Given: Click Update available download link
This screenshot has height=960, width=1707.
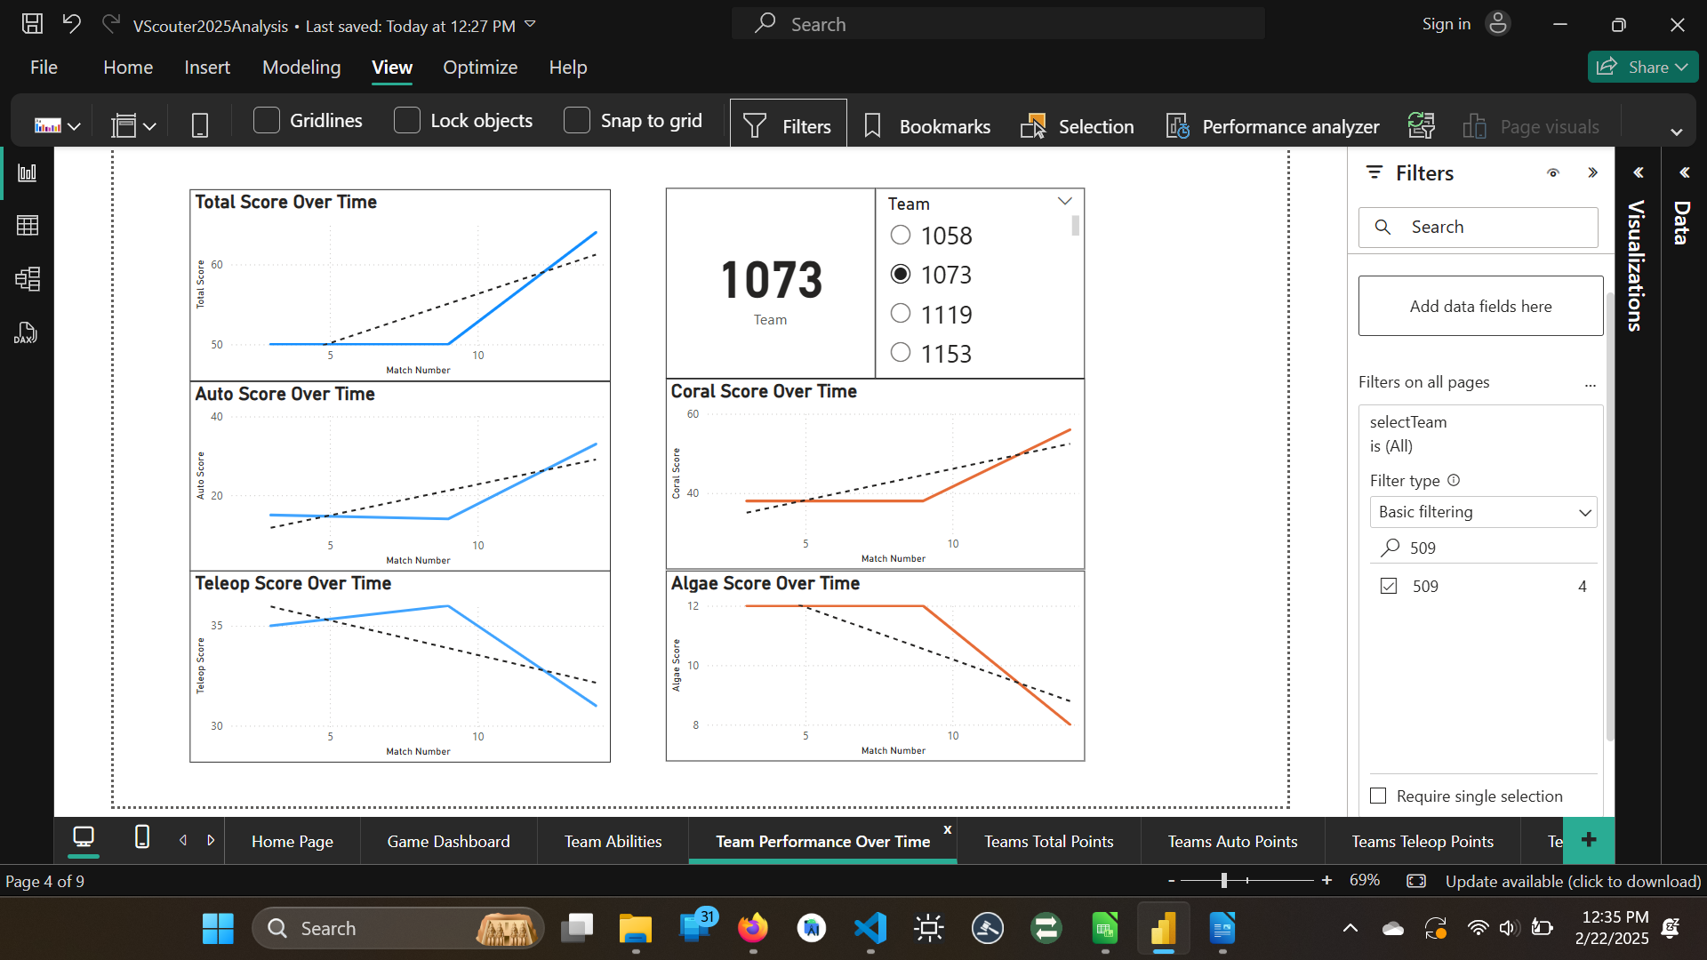Looking at the screenshot, I should pyautogui.click(x=1573, y=881).
